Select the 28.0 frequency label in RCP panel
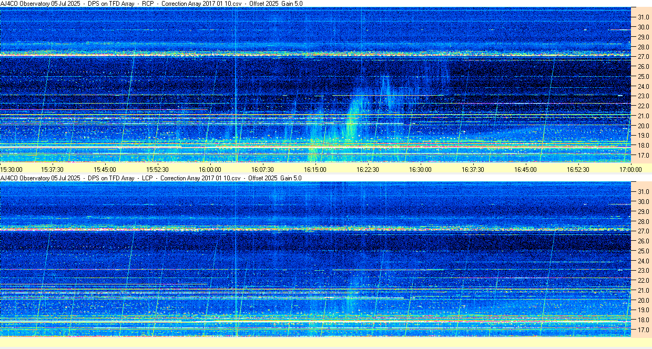This screenshot has width=652, height=349. coord(644,47)
